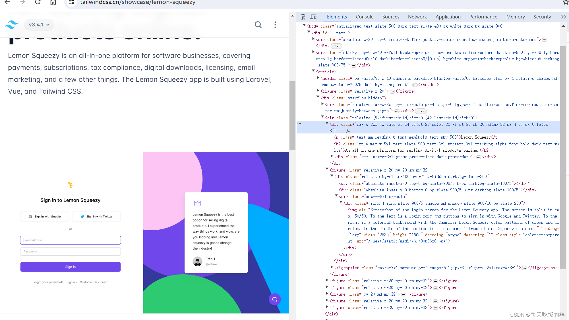Screen dimensions: 569x320
Task: Click the purple chat bubble icon
Action: point(275,299)
